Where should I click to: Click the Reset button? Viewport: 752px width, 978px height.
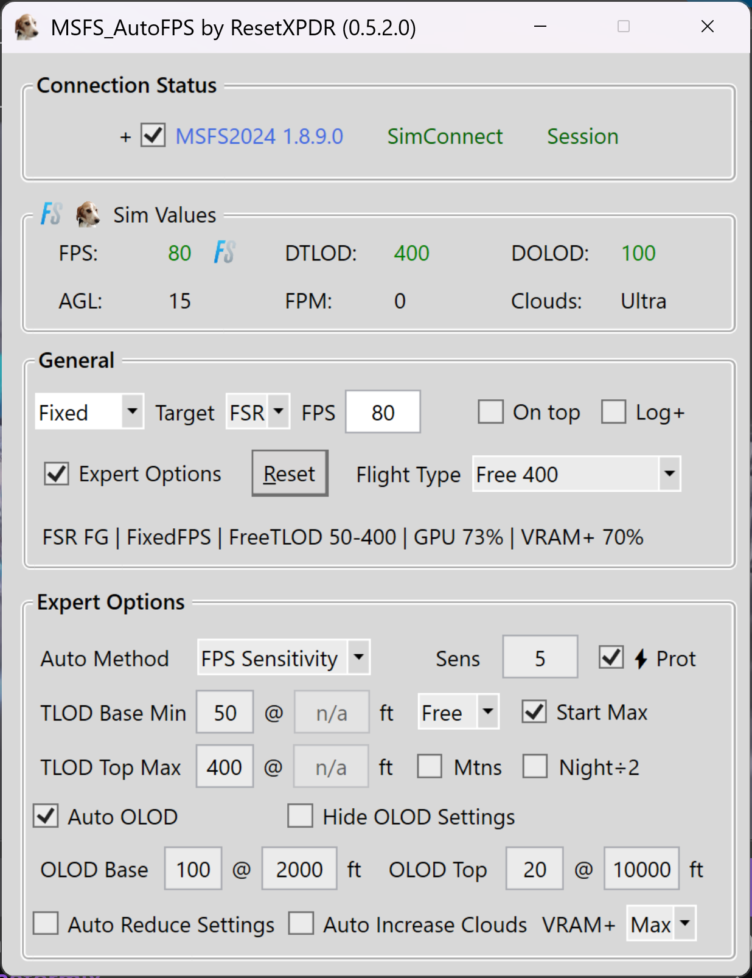(x=290, y=473)
